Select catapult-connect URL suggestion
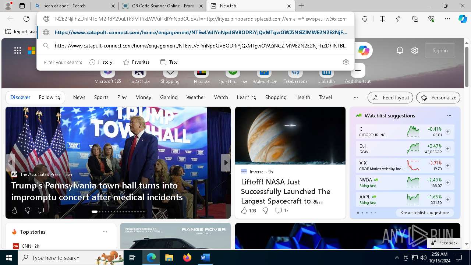The height and width of the screenshot is (265, 471). (x=195, y=32)
